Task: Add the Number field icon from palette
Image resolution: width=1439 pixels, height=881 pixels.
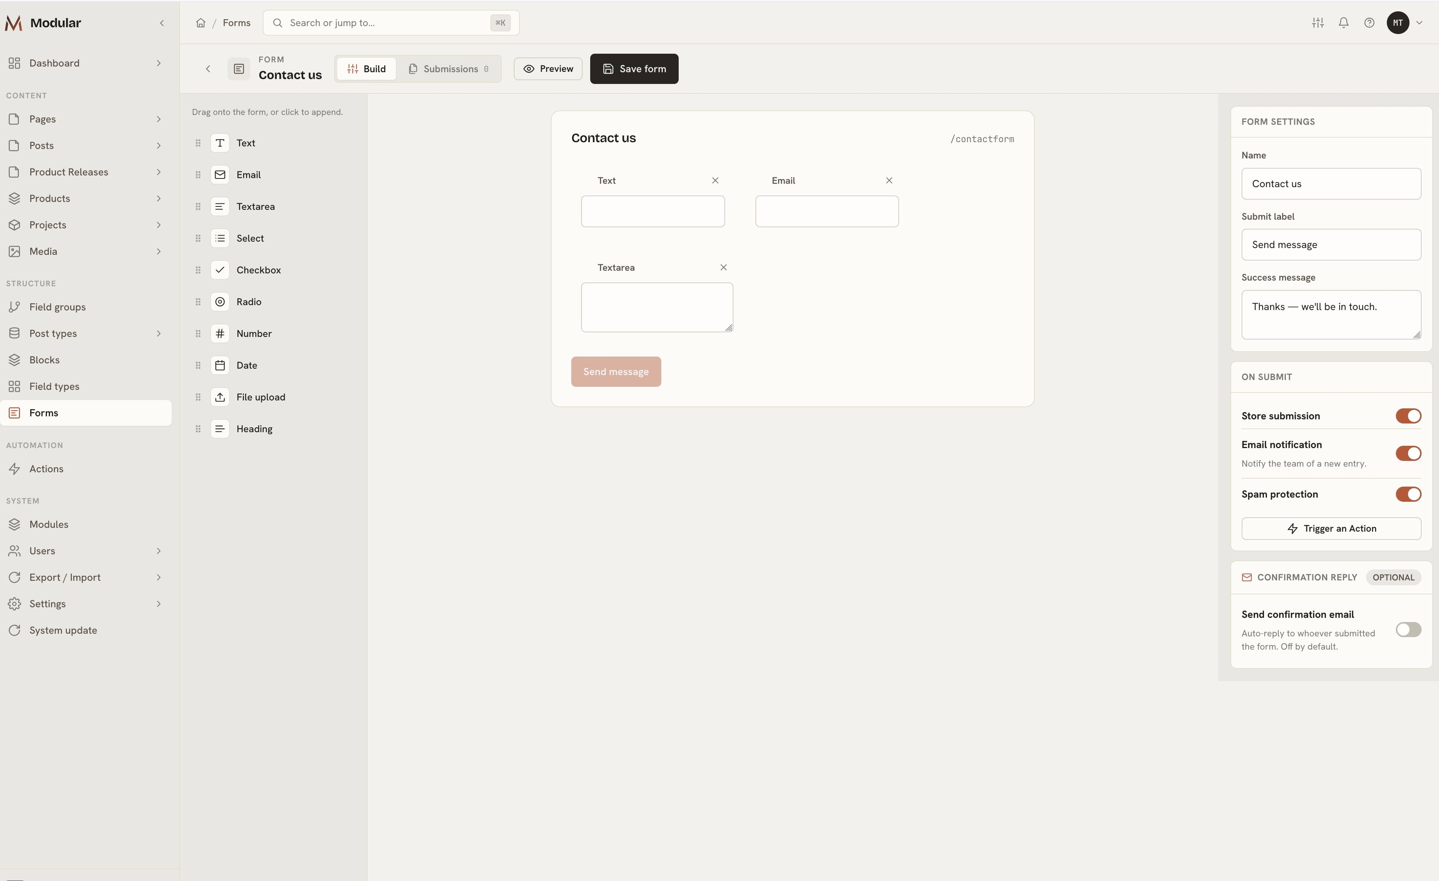Action: click(x=220, y=333)
